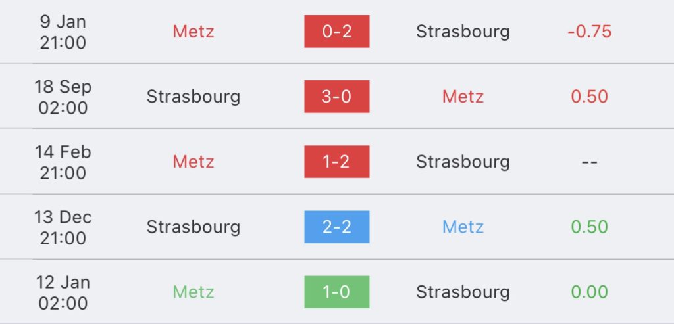Select Strasbourg in the 14 Feb row
Image resolution: width=674 pixels, height=324 pixels.
tap(463, 162)
